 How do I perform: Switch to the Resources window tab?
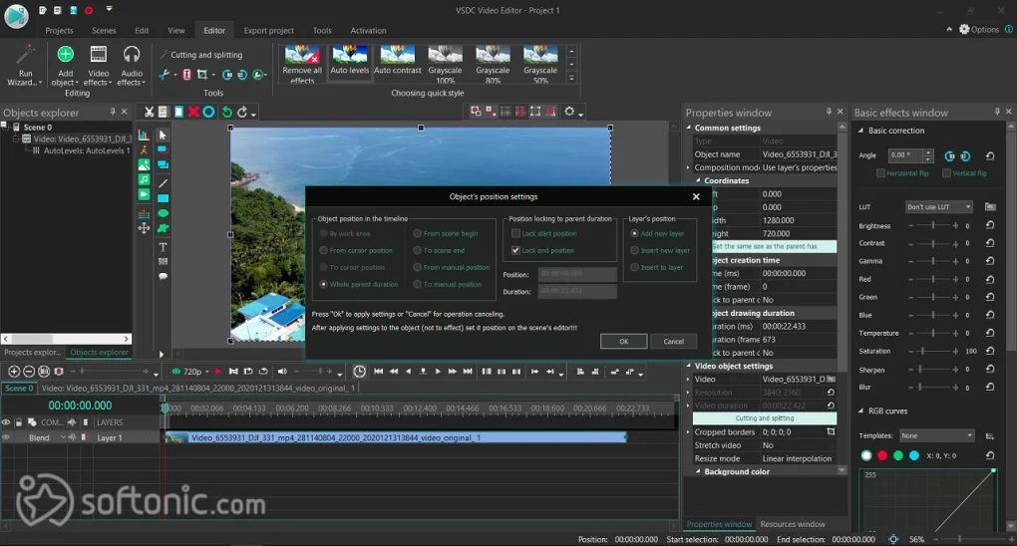793,524
